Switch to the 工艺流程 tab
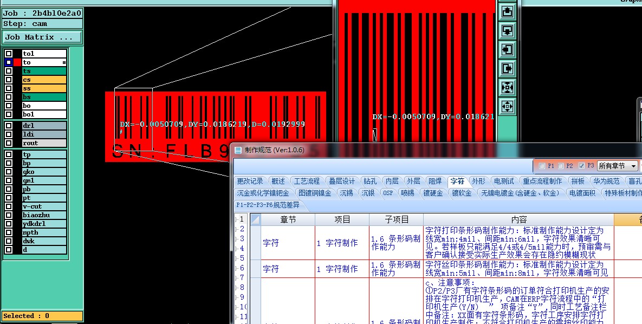 [307, 181]
